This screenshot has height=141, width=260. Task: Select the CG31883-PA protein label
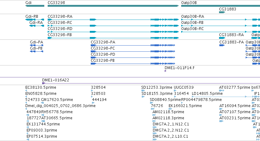[x=232, y=42]
